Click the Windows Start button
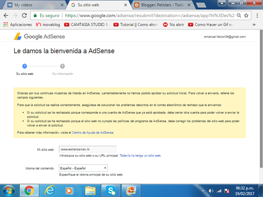Screen dimensions: 263x197 click(9, 190)
